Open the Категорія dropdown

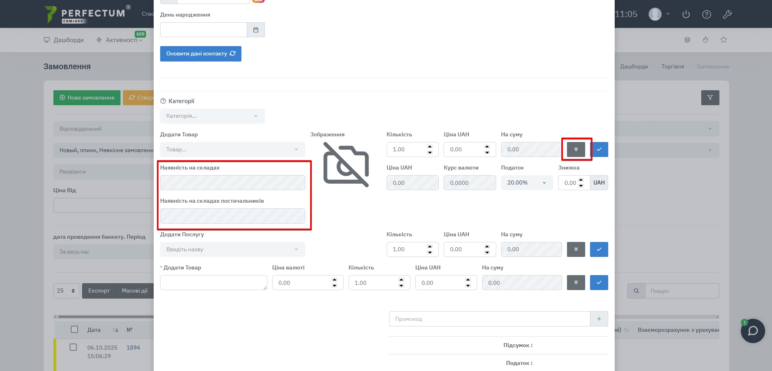[x=212, y=116]
